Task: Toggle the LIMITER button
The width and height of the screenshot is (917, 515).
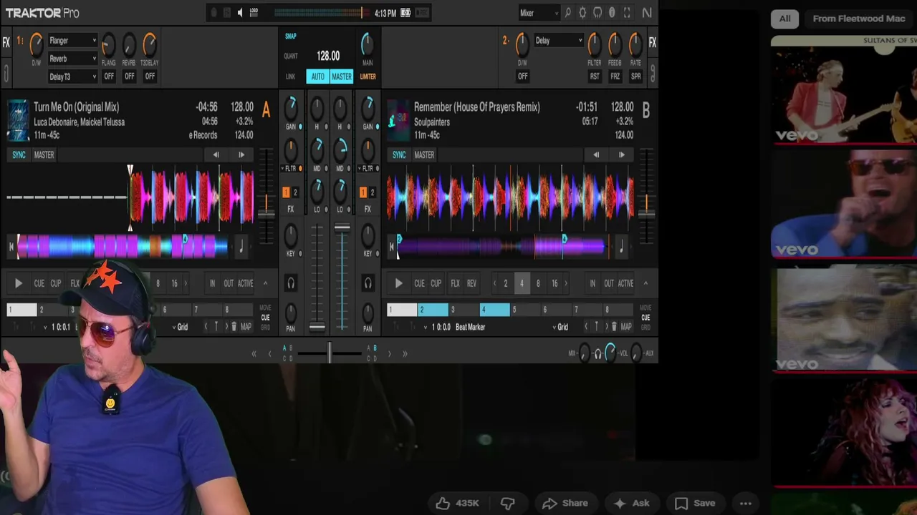Action: tap(368, 77)
